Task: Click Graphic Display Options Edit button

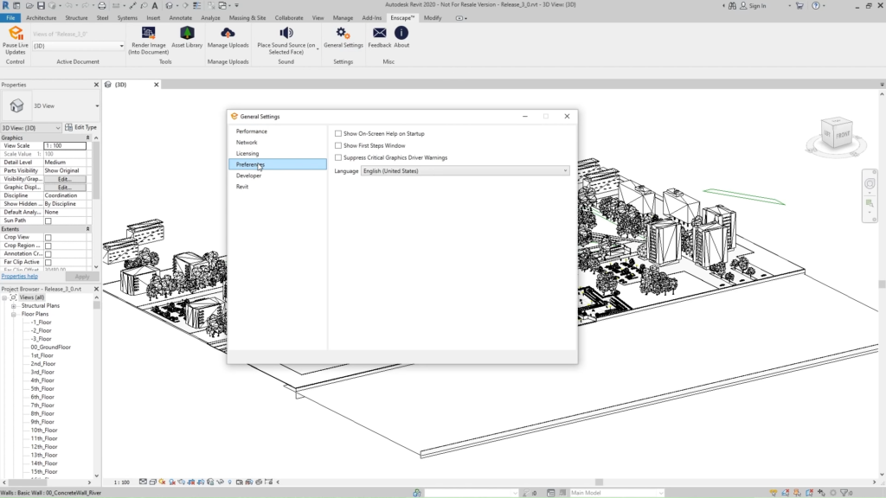Action: click(x=64, y=188)
